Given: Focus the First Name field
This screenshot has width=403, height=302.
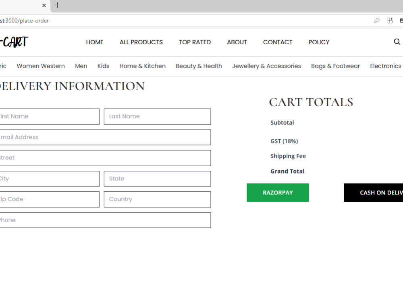Looking at the screenshot, I should pos(50,117).
